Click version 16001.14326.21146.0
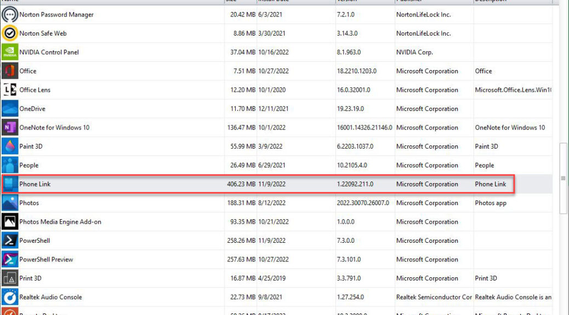 click(365, 127)
